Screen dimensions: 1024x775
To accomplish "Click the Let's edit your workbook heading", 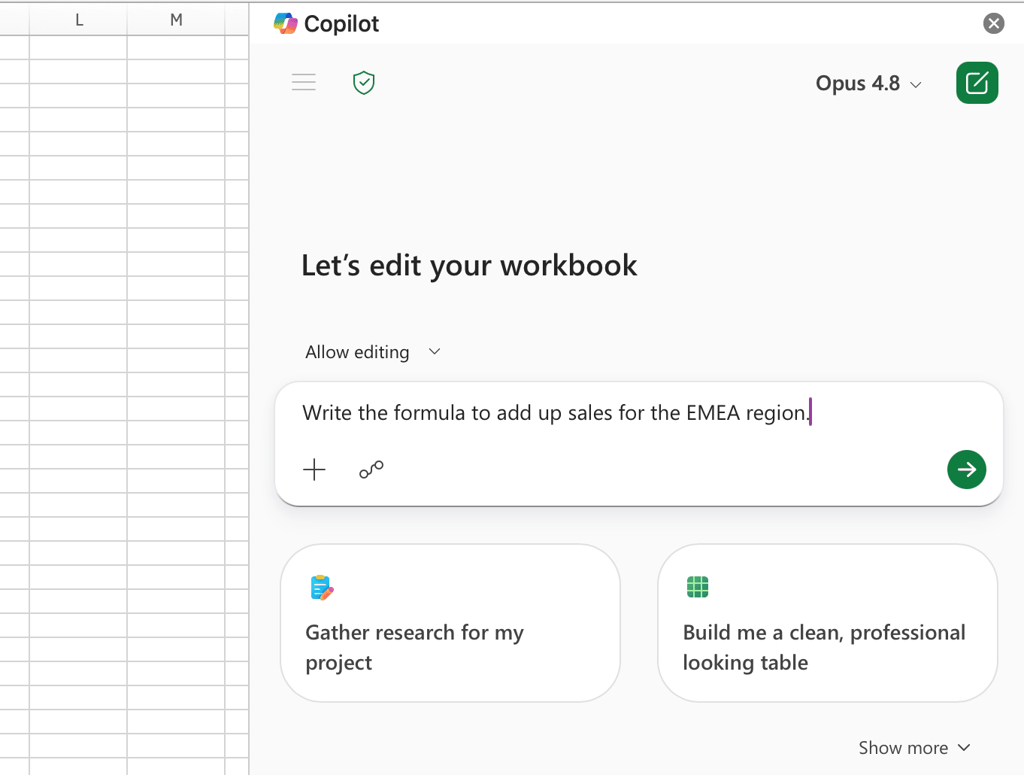I will 469,266.
